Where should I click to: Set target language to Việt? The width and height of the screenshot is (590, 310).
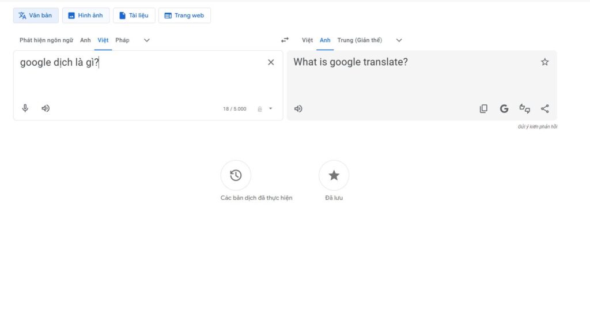(x=308, y=40)
